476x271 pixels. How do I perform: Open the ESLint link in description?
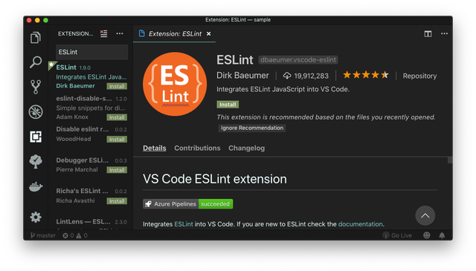coord(184,224)
